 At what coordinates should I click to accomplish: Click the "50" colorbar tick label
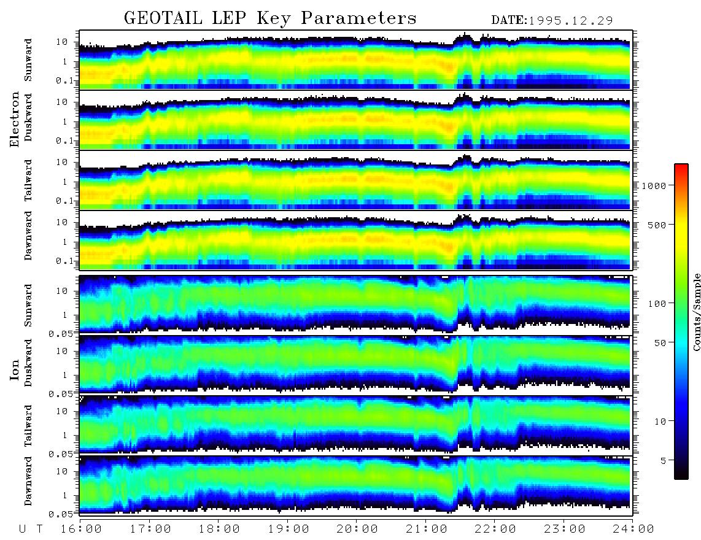click(x=660, y=343)
